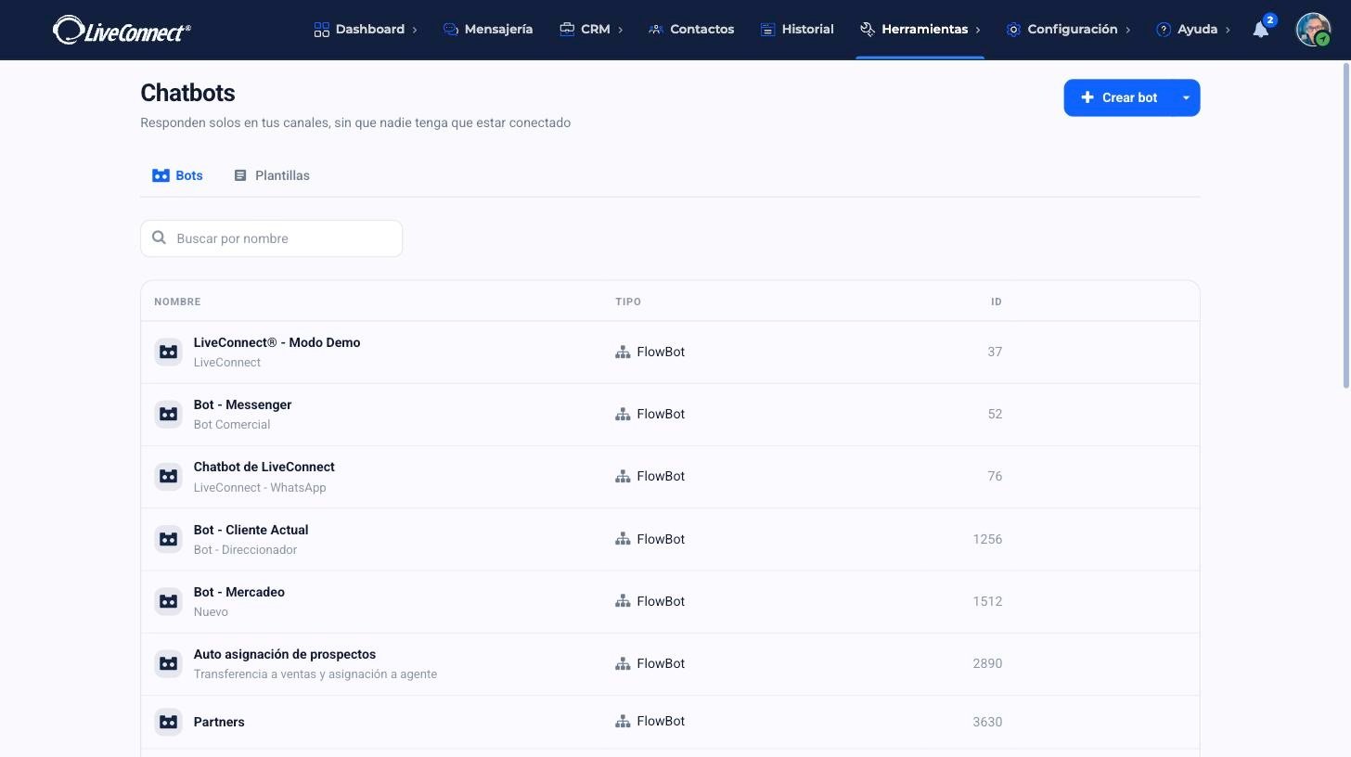Expand the CRM menu
The width and height of the screenshot is (1351, 757).
tap(591, 30)
